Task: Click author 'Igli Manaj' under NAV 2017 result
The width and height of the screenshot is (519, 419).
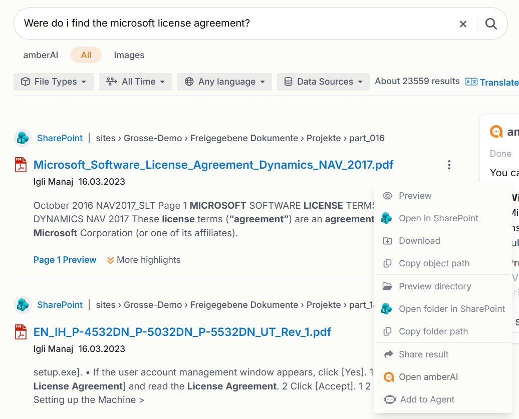Action: (x=53, y=182)
